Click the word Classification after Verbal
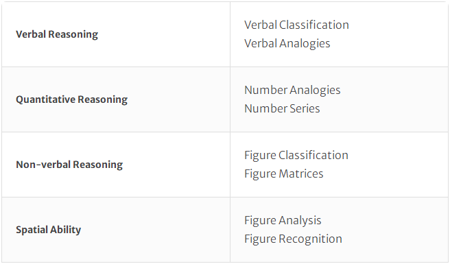450x264 pixels. (x=314, y=25)
